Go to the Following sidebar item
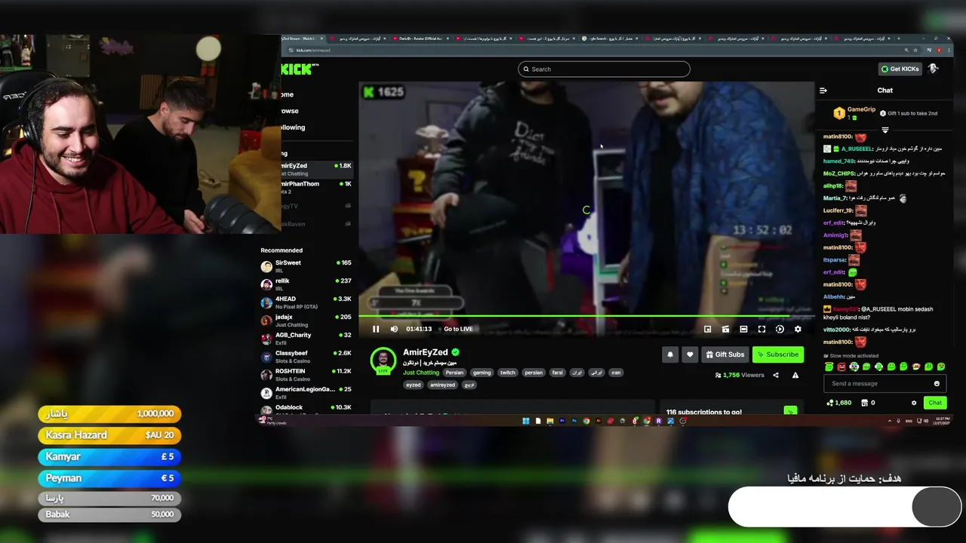Image resolution: width=966 pixels, height=543 pixels. click(293, 127)
